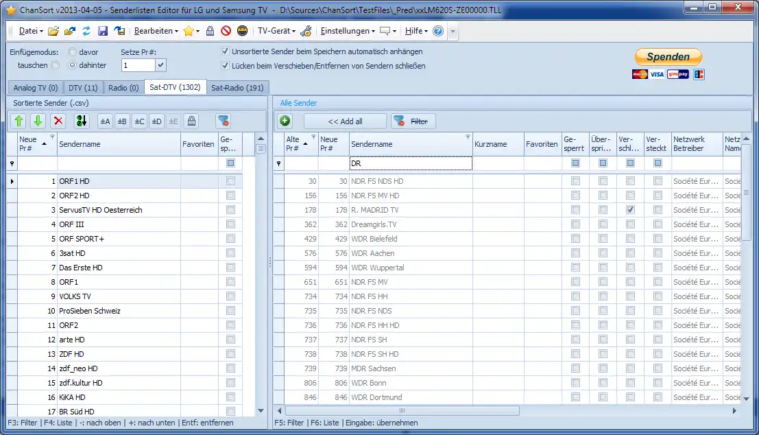Click the reload arrows icon in main toolbar
759x435 pixels.
[86, 31]
